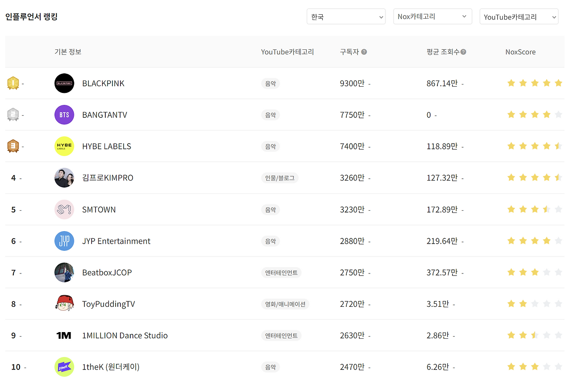The image size is (569, 377).
Task: Click the 인플루언서 랭킹 page title
Action: (x=32, y=17)
